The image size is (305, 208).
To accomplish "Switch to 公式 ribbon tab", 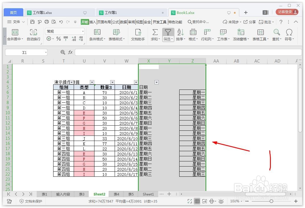I will pos(116,22).
